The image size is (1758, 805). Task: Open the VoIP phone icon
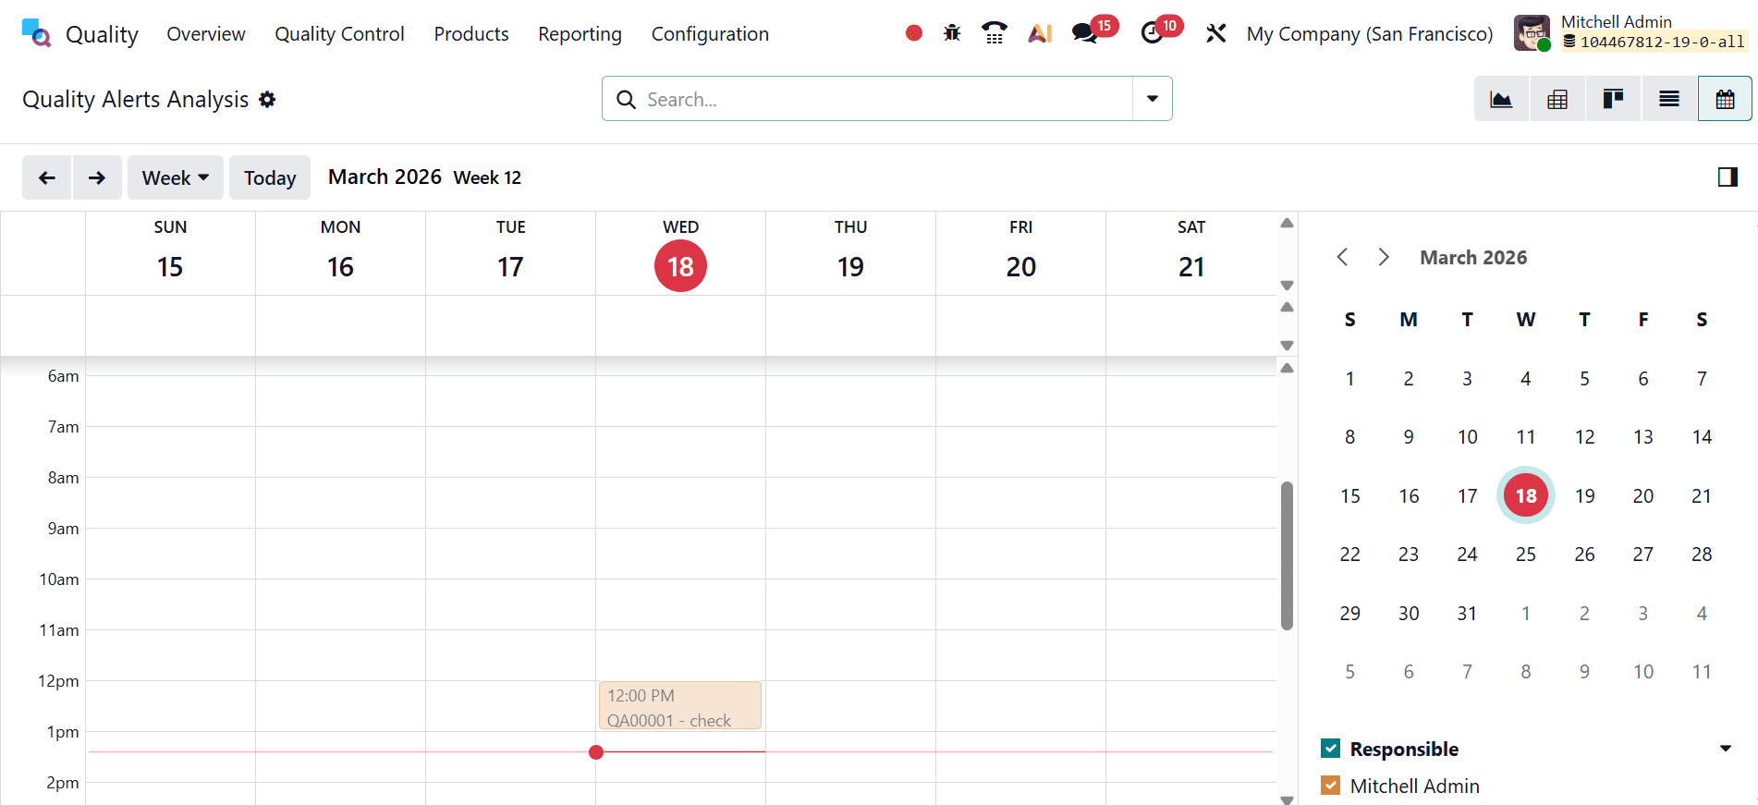pyautogui.click(x=995, y=34)
